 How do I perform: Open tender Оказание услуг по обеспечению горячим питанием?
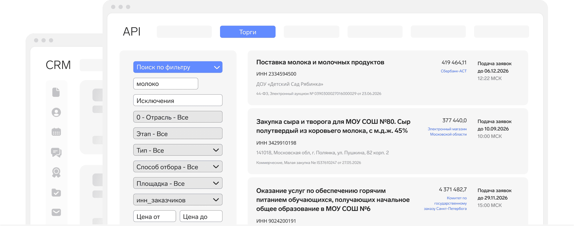pyautogui.click(x=333, y=200)
